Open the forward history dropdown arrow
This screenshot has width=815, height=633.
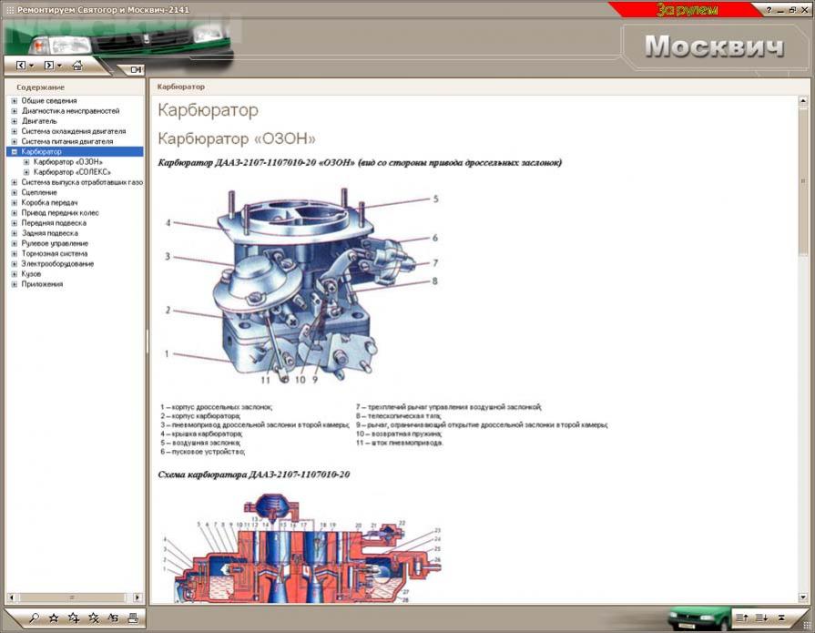tap(59, 66)
